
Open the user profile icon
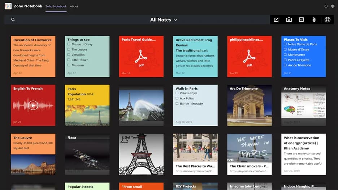[x=328, y=20]
